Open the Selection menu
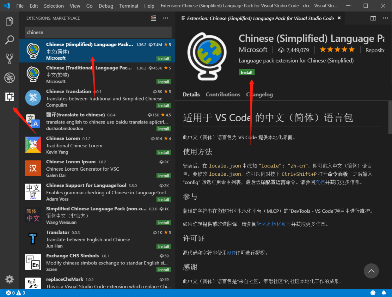Viewport: 392px width, 297px height. [54, 6]
